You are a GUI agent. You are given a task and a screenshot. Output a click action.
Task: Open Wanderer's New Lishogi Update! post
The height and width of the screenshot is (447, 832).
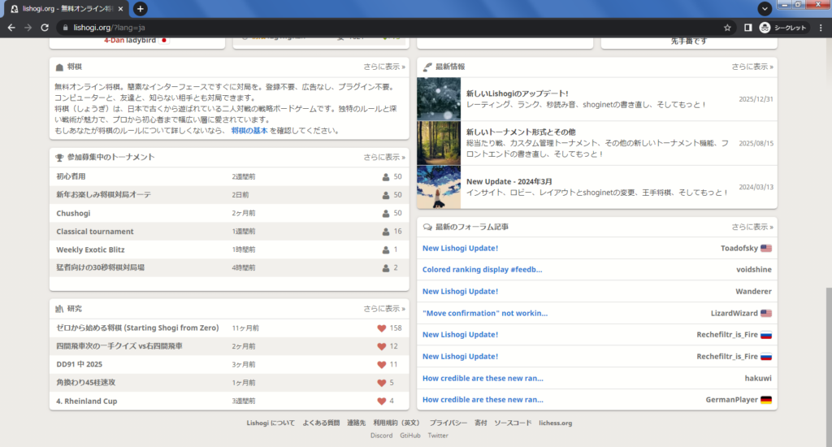(x=460, y=292)
